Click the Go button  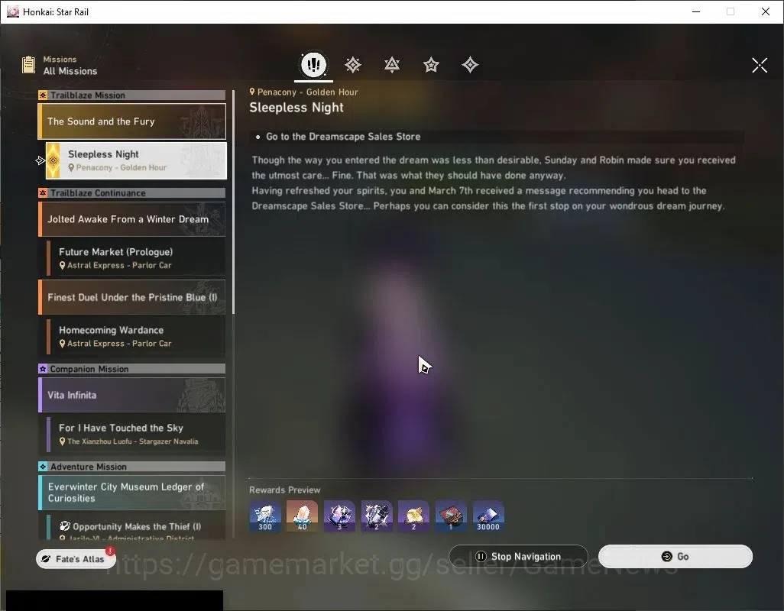[675, 557]
